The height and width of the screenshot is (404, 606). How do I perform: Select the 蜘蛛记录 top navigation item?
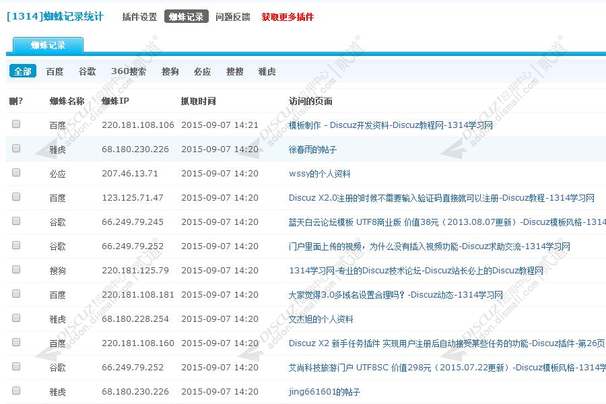click(x=187, y=17)
